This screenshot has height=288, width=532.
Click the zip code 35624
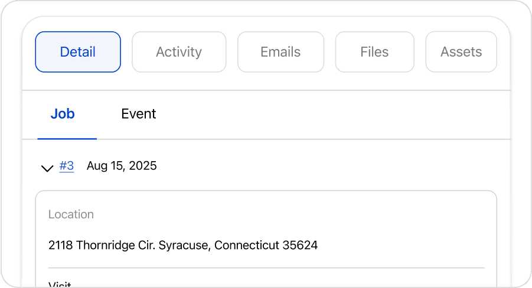[x=299, y=245]
